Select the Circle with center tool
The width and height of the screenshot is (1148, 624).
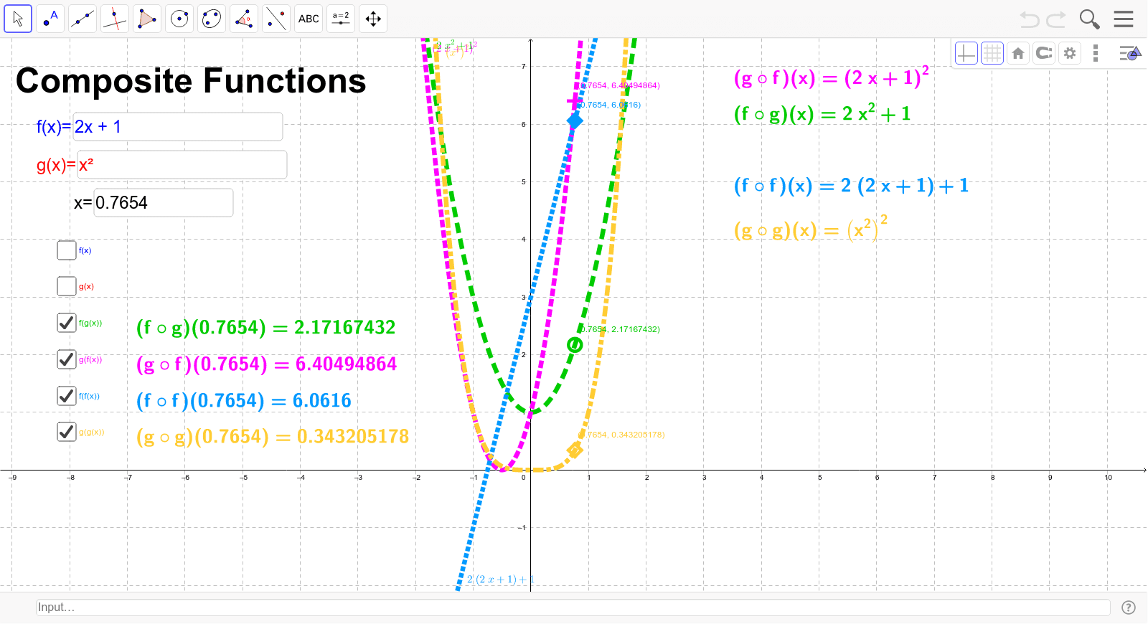(179, 19)
